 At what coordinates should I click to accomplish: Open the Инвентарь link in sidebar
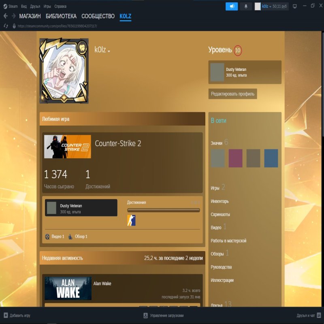pos(220,201)
